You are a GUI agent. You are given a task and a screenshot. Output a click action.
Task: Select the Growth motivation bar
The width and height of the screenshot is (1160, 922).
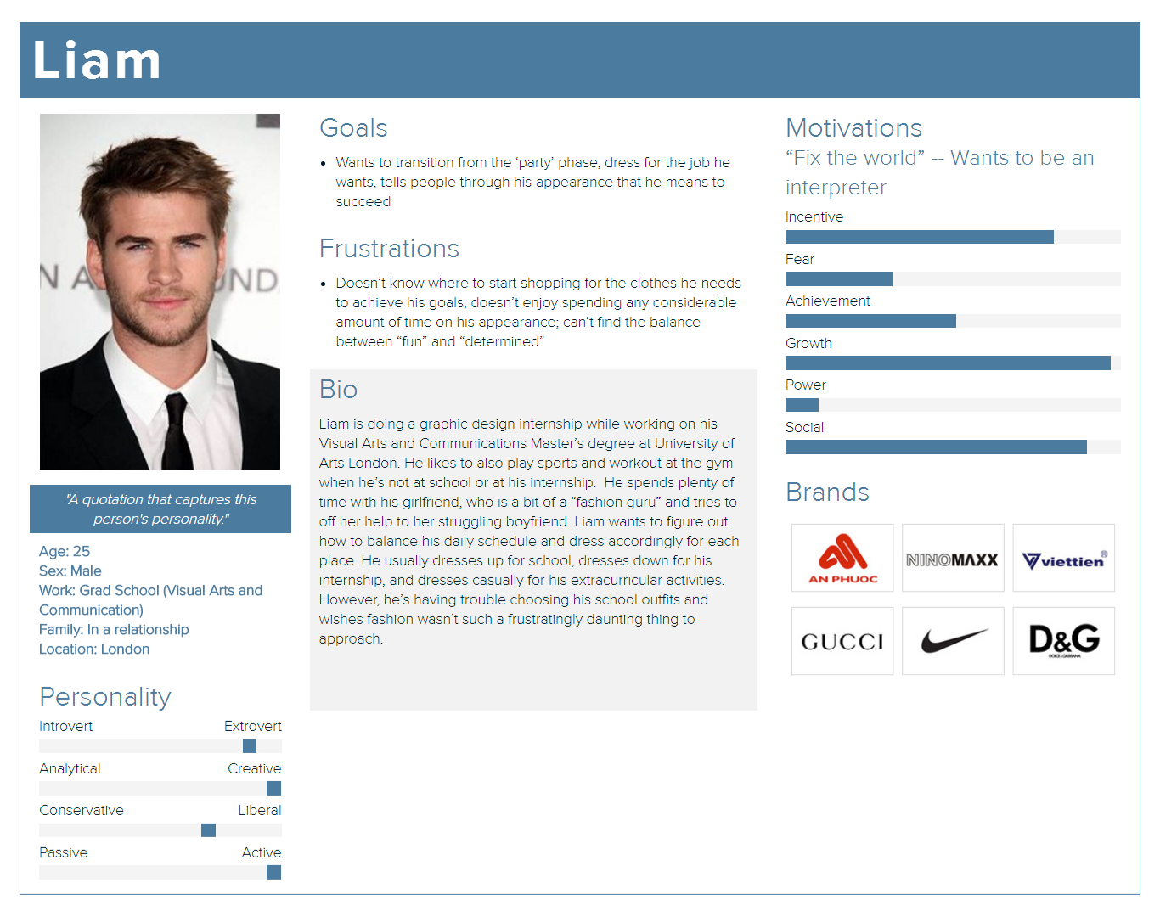[x=953, y=363]
